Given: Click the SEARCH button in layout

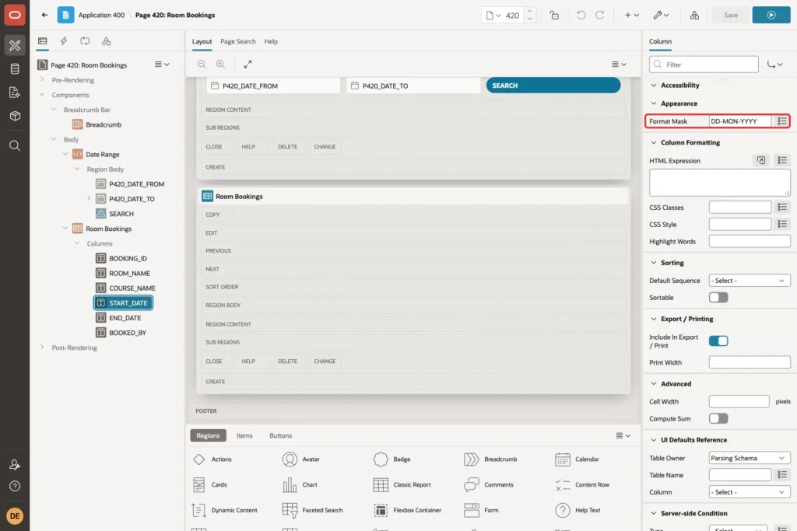Looking at the screenshot, I should (553, 86).
